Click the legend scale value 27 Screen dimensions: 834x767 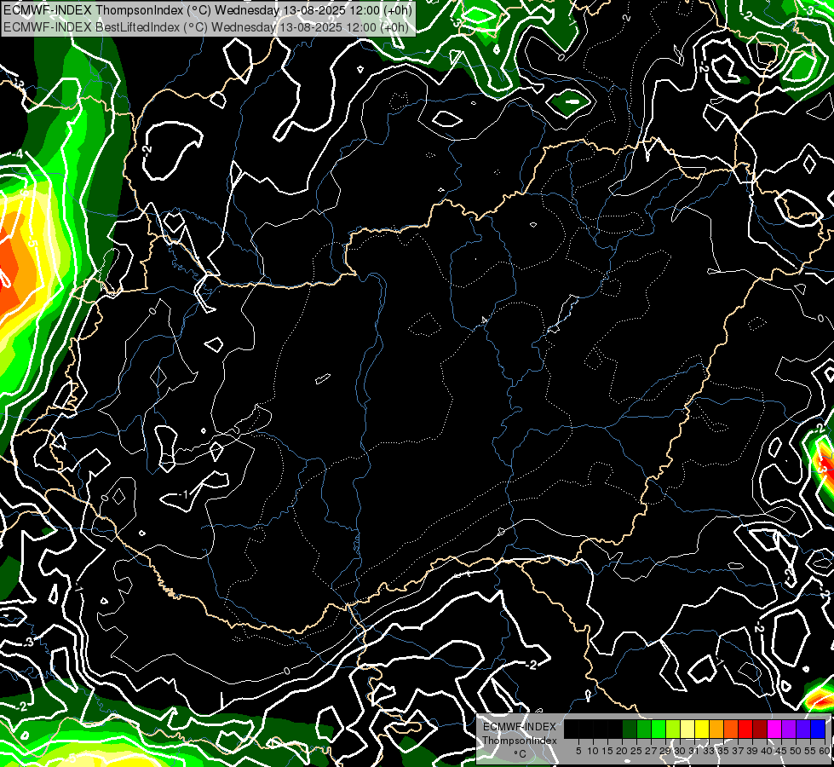pos(651,751)
